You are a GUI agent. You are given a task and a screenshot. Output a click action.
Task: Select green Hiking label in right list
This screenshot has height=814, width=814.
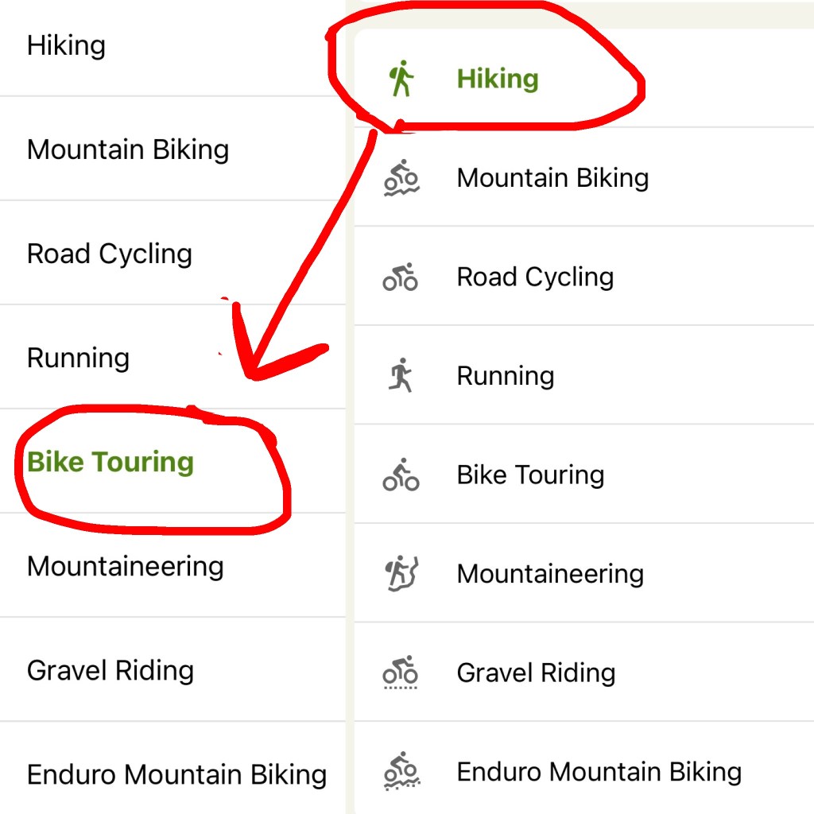pyautogui.click(x=498, y=79)
